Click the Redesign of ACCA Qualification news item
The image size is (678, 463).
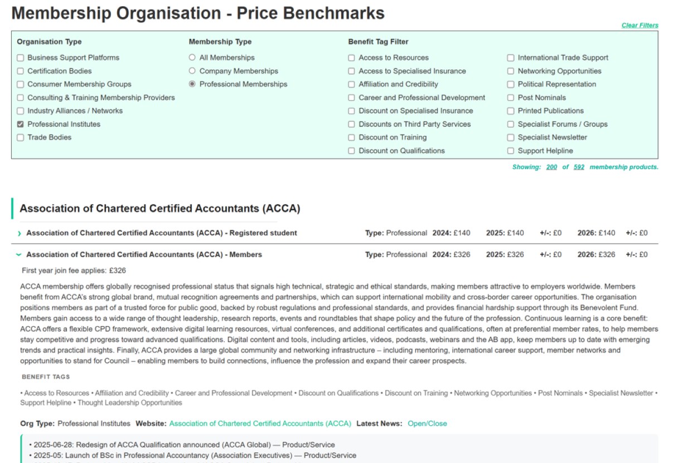point(182,445)
